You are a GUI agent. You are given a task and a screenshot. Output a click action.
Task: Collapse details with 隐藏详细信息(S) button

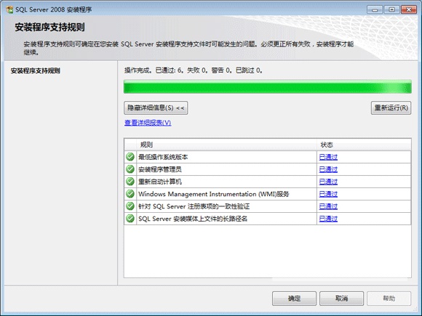point(156,108)
